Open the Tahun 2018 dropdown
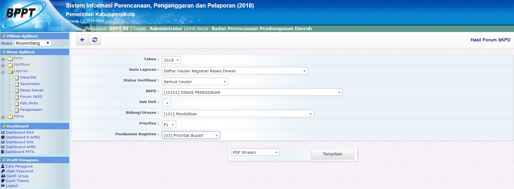Viewport: 514px width, 189px height. click(171, 60)
